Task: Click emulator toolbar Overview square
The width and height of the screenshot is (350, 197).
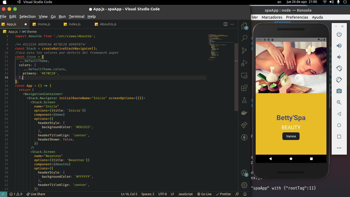Action: (339, 137)
